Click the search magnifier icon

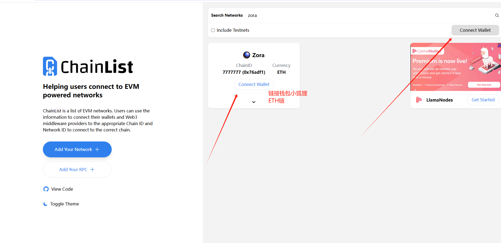tap(497, 15)
